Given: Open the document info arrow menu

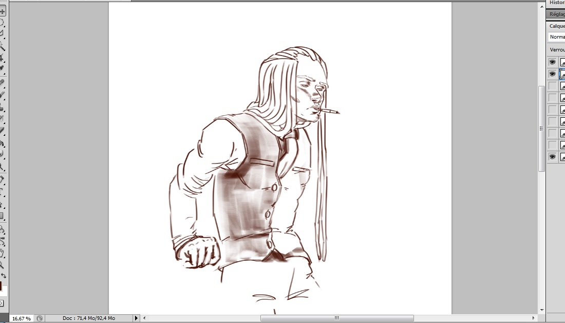Looking at the screenshot, I should coord(136,318).
